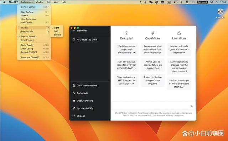Open the macOS Control Center menu bar icon
Image resolution: width=228 pixels, height=141 pixels.
click(x=212, y=2)
